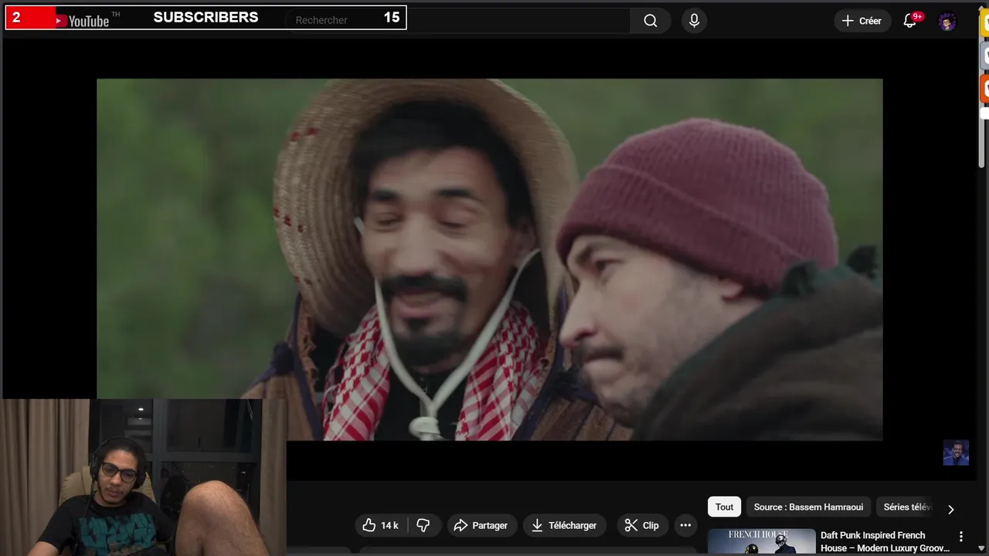989x556 pixels.
Task: Like the video with 14 k likes
Action: pyautogui.click(x=381, y=525)
